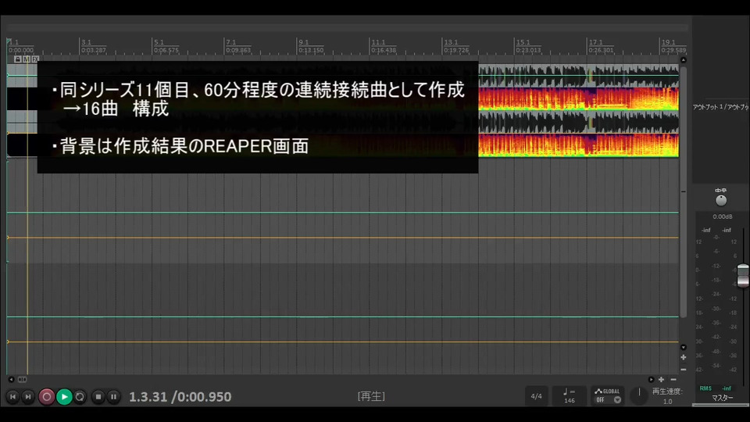Click ruler marker at bar 9.1

[x=304, y=42]
